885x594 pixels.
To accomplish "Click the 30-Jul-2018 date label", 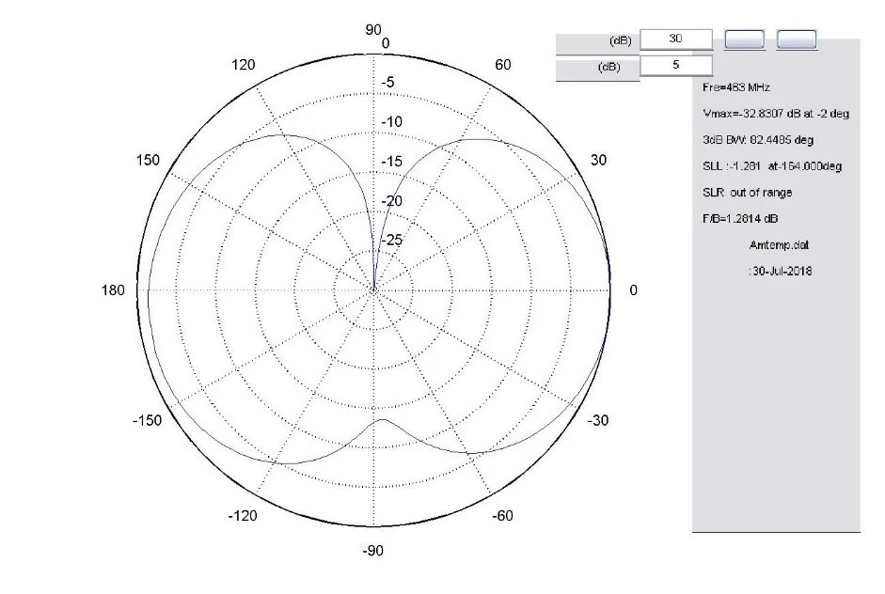I will tap(781, 271).
